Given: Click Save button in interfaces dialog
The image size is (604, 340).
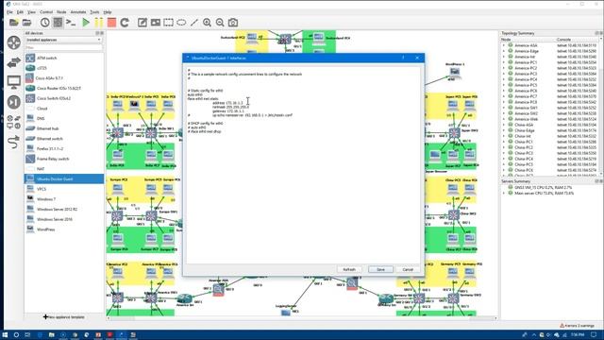Looking at the screenshot, I should (380, 269).
